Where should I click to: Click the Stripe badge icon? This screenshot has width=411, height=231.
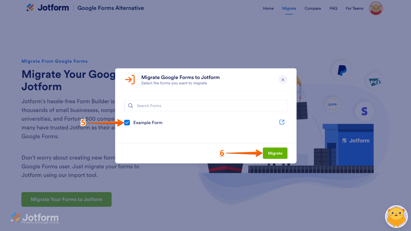click(364, 111)
